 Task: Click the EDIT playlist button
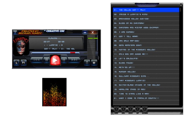[x=131, y=109]
